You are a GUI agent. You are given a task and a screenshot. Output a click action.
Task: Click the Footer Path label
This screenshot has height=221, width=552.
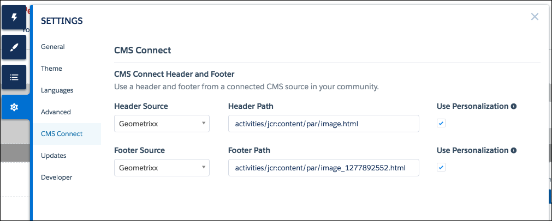click(x=249, y=150)
